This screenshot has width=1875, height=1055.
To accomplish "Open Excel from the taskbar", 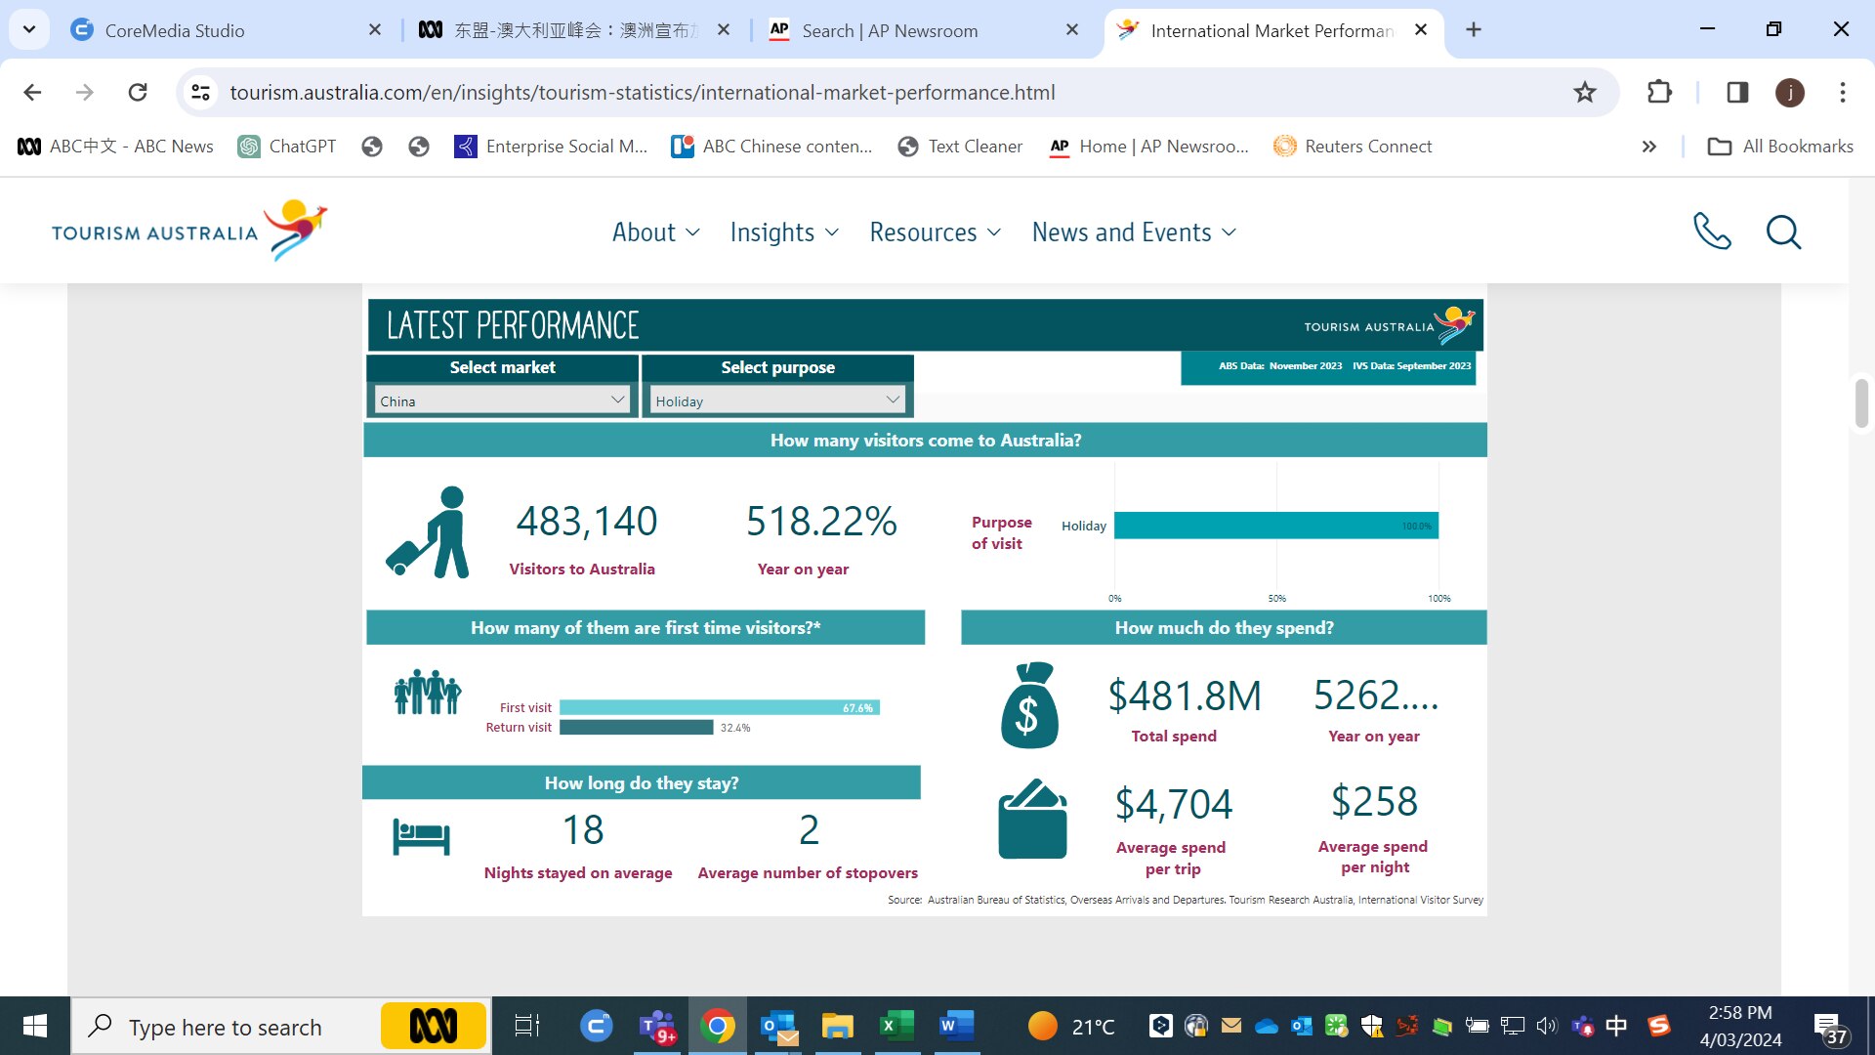I will coord(896,1026).
